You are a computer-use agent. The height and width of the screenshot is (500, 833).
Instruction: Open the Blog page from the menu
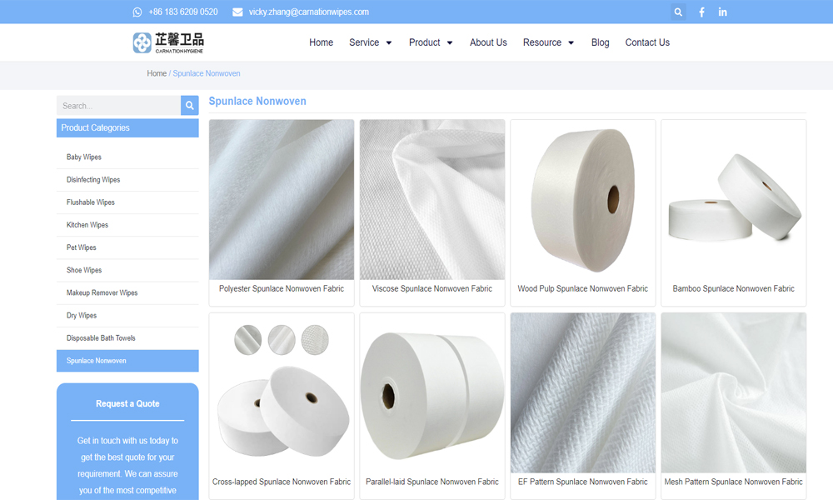pos(600,42)
